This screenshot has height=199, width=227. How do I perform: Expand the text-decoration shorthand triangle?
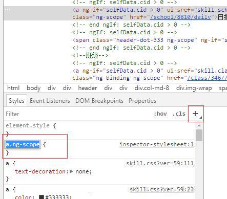(x=72, y=171)
